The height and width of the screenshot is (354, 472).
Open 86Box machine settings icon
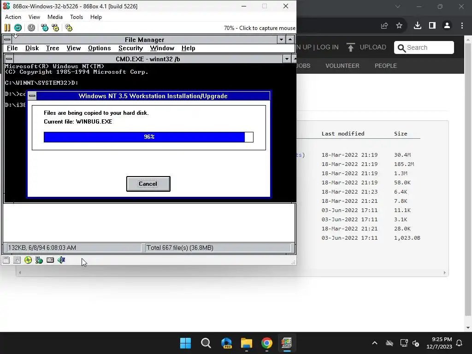(69, 28)
